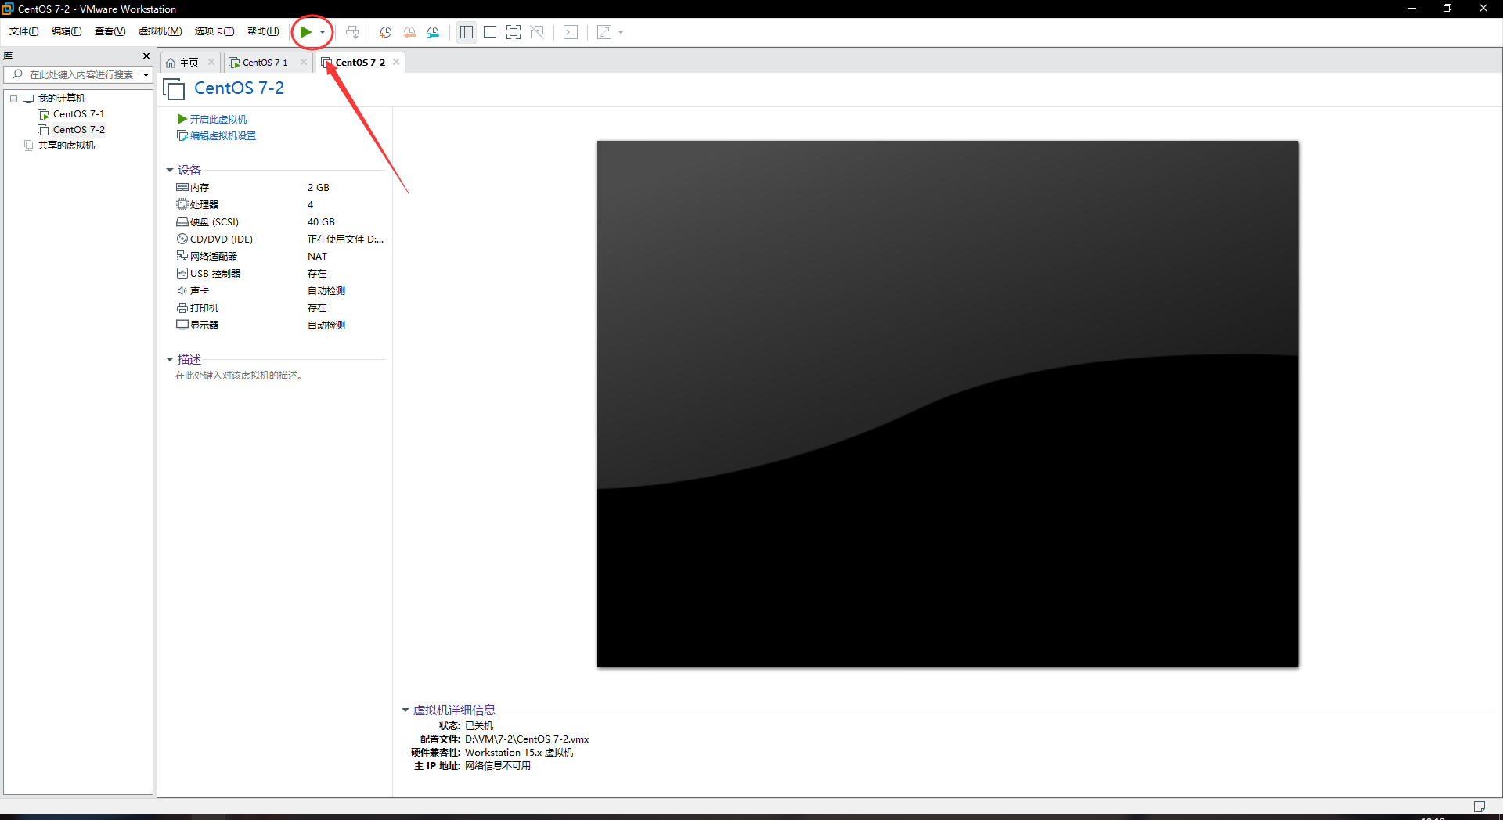Open the library search filter dropdown arrow
Image resolution: width=1503 pixels, height=820 pixels.
tap(146, 75)
